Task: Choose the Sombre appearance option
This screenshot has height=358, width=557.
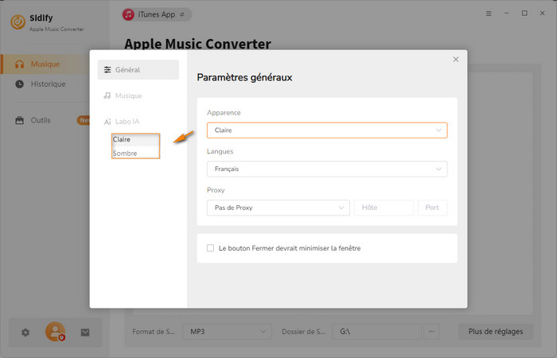Action: 126,154
